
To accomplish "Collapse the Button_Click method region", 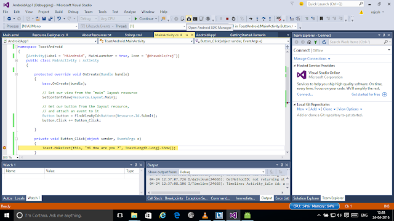I will (x=16, y=139).
